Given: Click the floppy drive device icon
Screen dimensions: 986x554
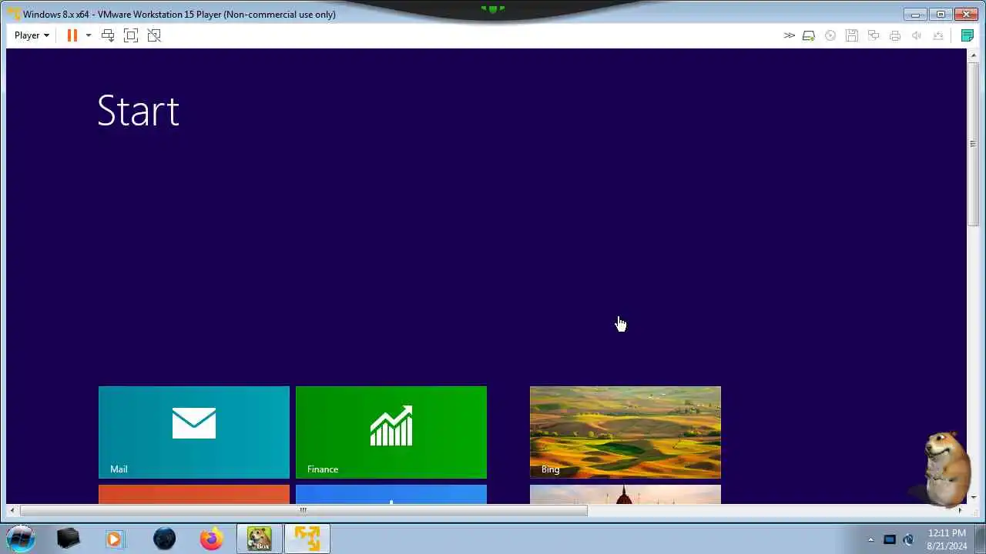Looking at the screenshot, I should tap(852, 35).
